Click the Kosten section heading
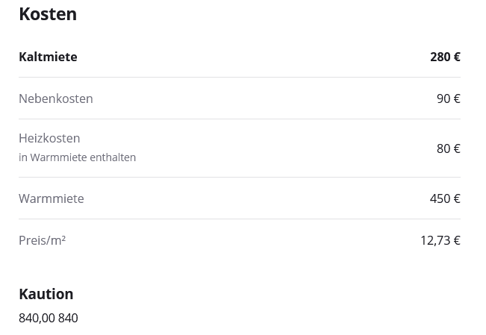This screenshot has width=486, height=335. pyautogui.click(x=48, y=14)
